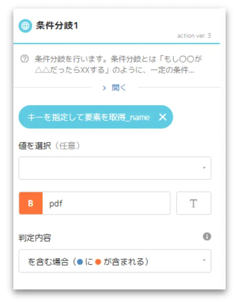Click the small arrow in 判定内容 dropdown
Screen dimensions: 241x302
click(204, 260)
